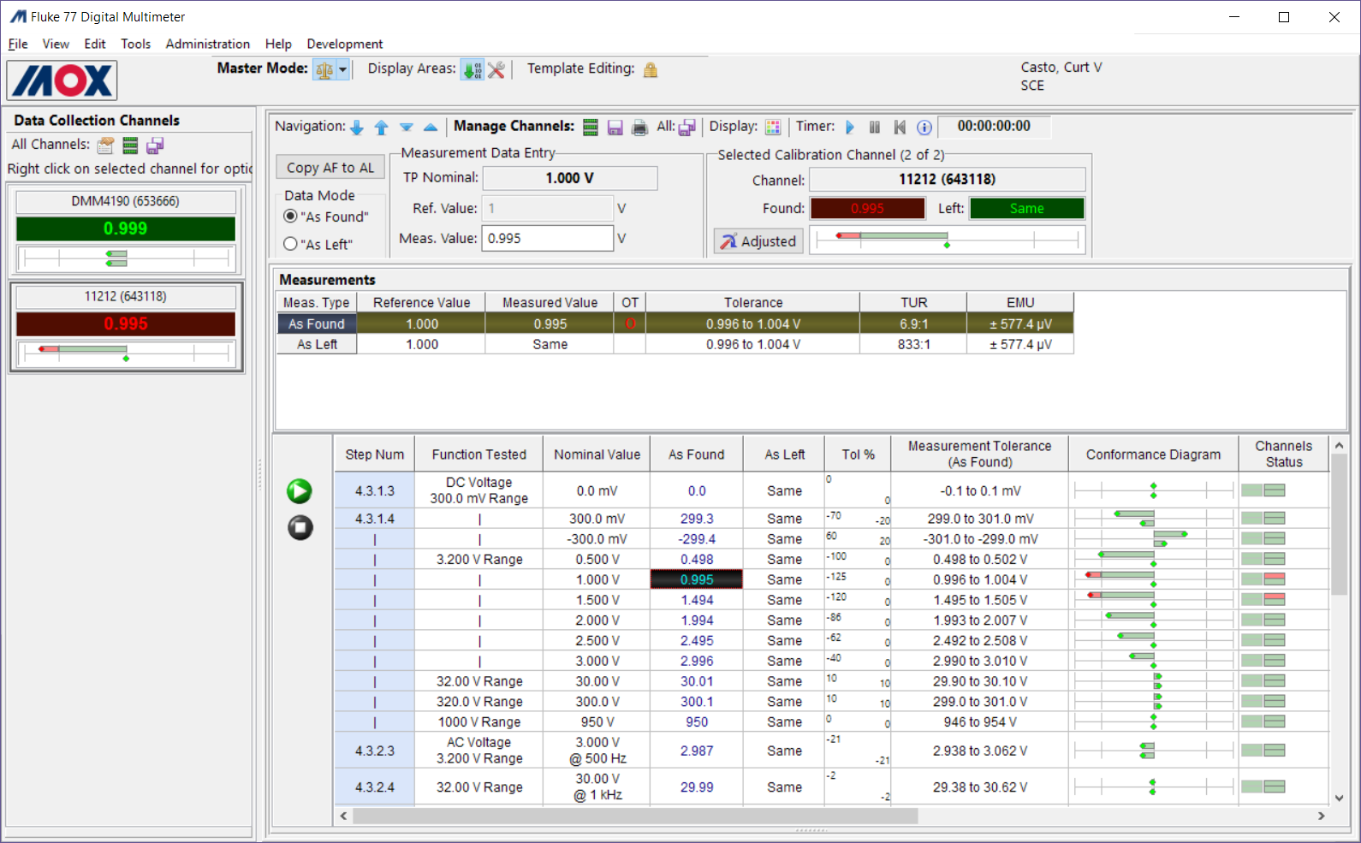The height and width of the screenshot is (843, 1361).
Task: Click the Conformance Diagram column header
Action: (x=1153, y=454)
